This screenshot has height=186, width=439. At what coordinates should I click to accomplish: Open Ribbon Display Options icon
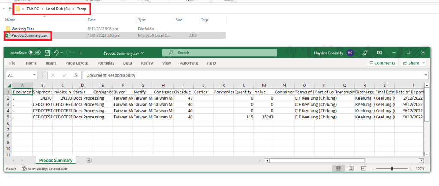click(380, 53)
